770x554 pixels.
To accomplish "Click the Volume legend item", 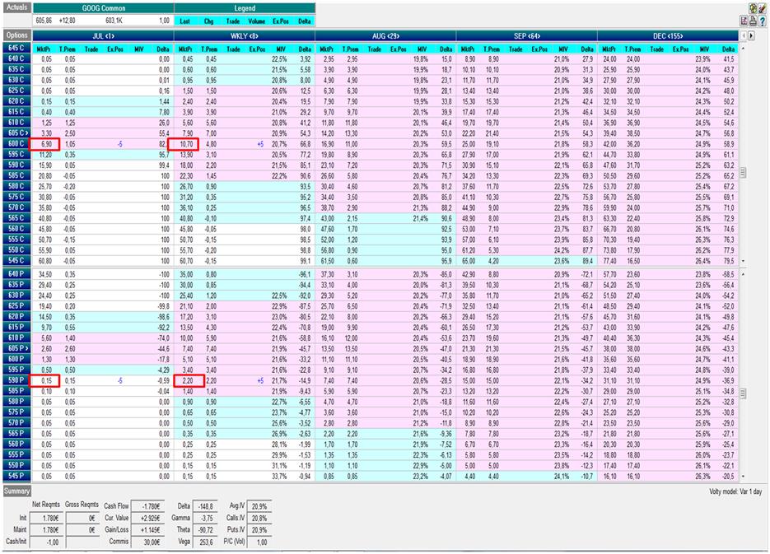I will point(256,21).
